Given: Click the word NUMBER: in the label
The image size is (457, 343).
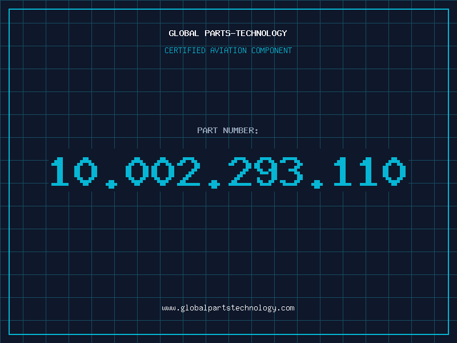Looking at the screenshot, I should [240, 130].
